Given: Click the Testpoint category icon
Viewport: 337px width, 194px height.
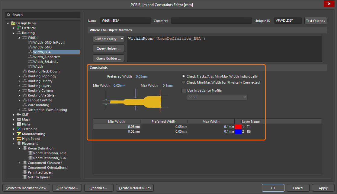Looking at the screenshot, I should coord(19,129).
